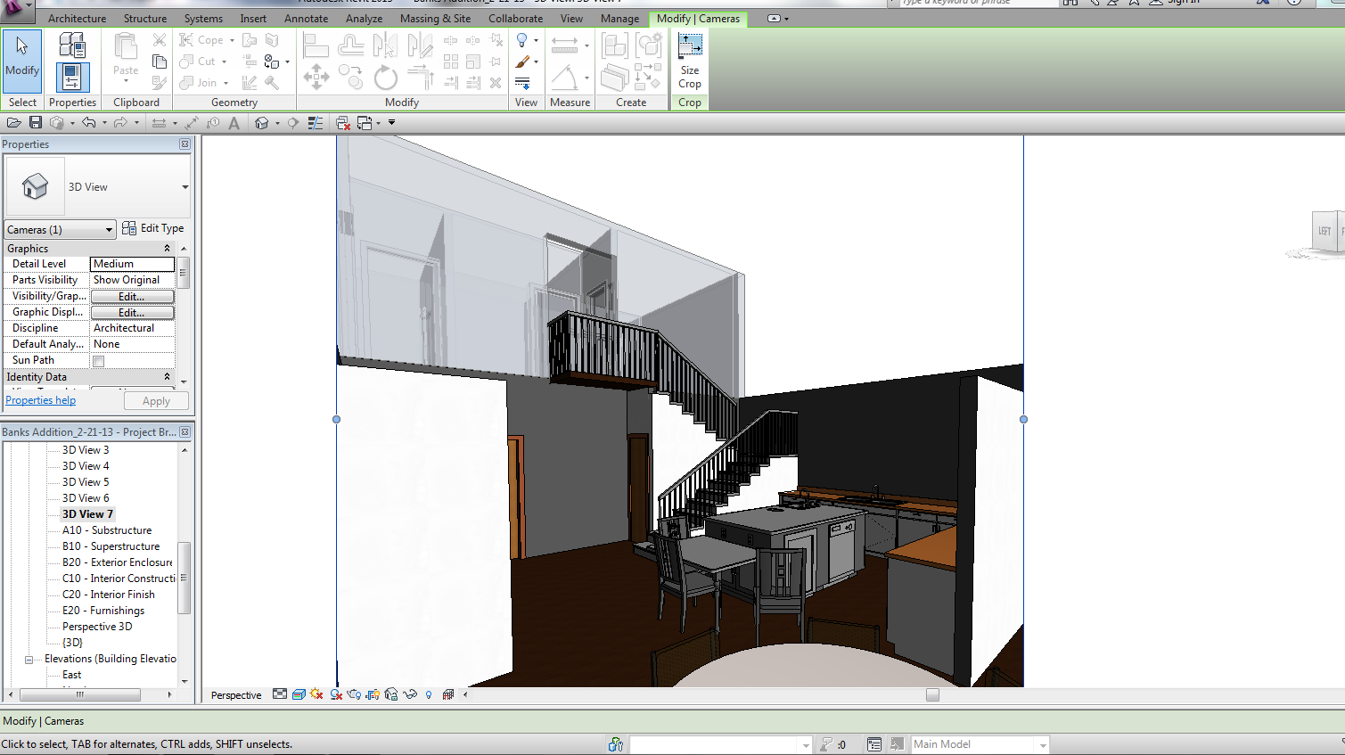Click the Thin Lines toolbar icon

tap(316, 123)
